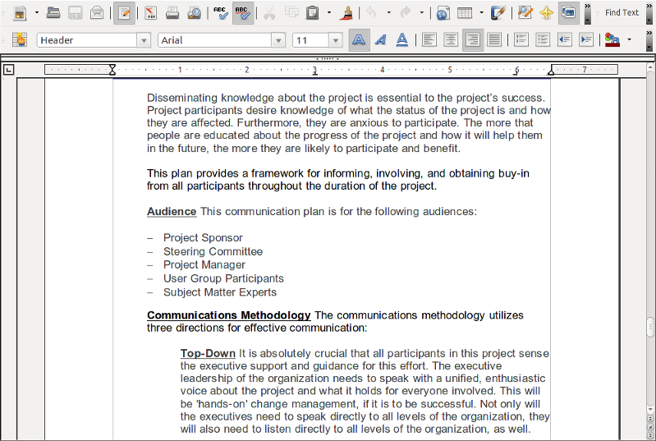Toggle the Gallery button
This screenshot has height=441, width=656.
[569, 13]
